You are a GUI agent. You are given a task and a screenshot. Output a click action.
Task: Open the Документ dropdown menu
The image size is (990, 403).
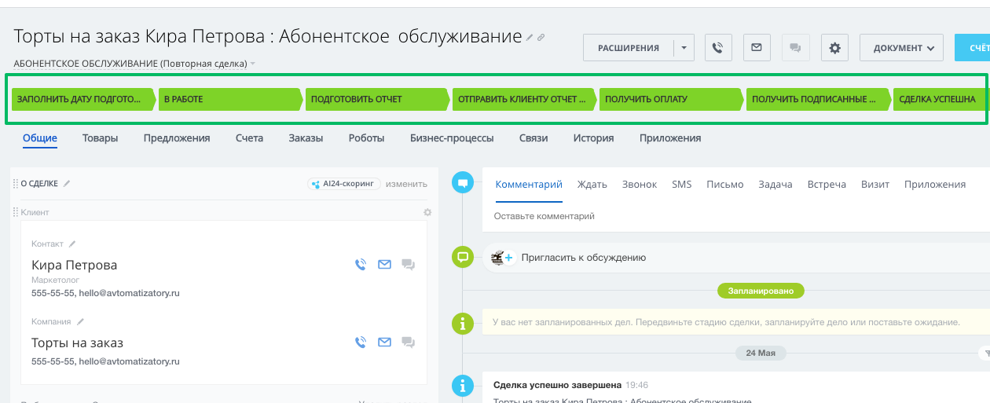click(x=901, y=48)
